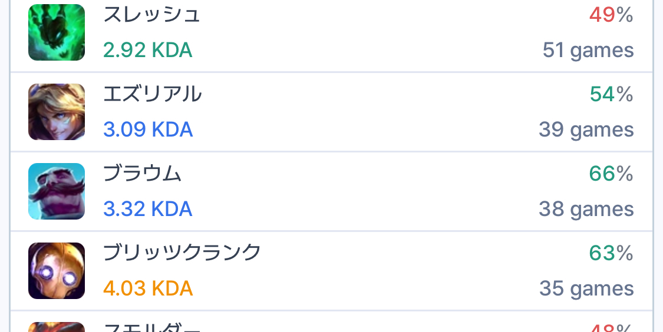Select the 3.32 KDA text
Viewport: 663px width, 332px height.
[148, 209]
